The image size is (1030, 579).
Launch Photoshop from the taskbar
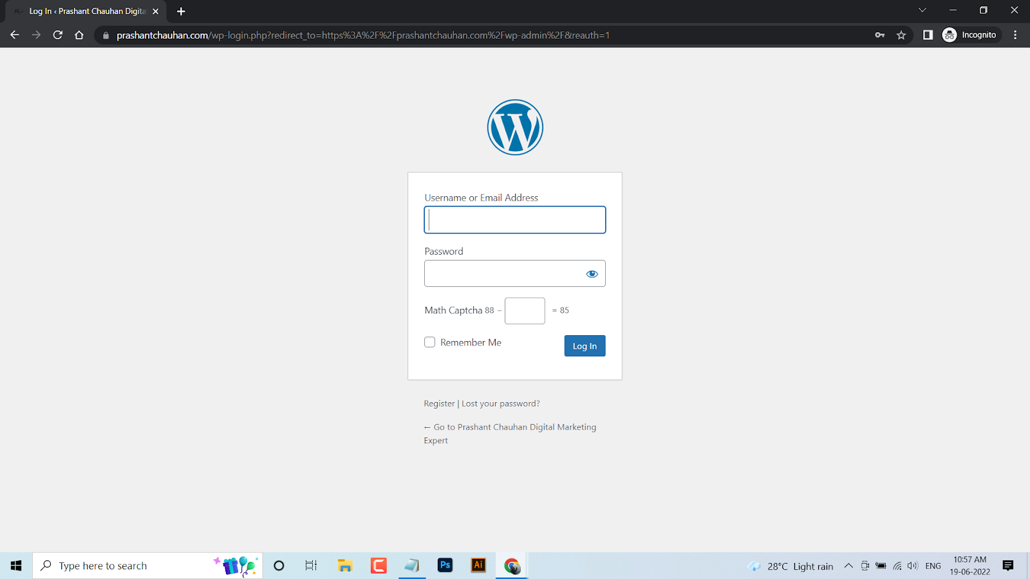[445, 565]
